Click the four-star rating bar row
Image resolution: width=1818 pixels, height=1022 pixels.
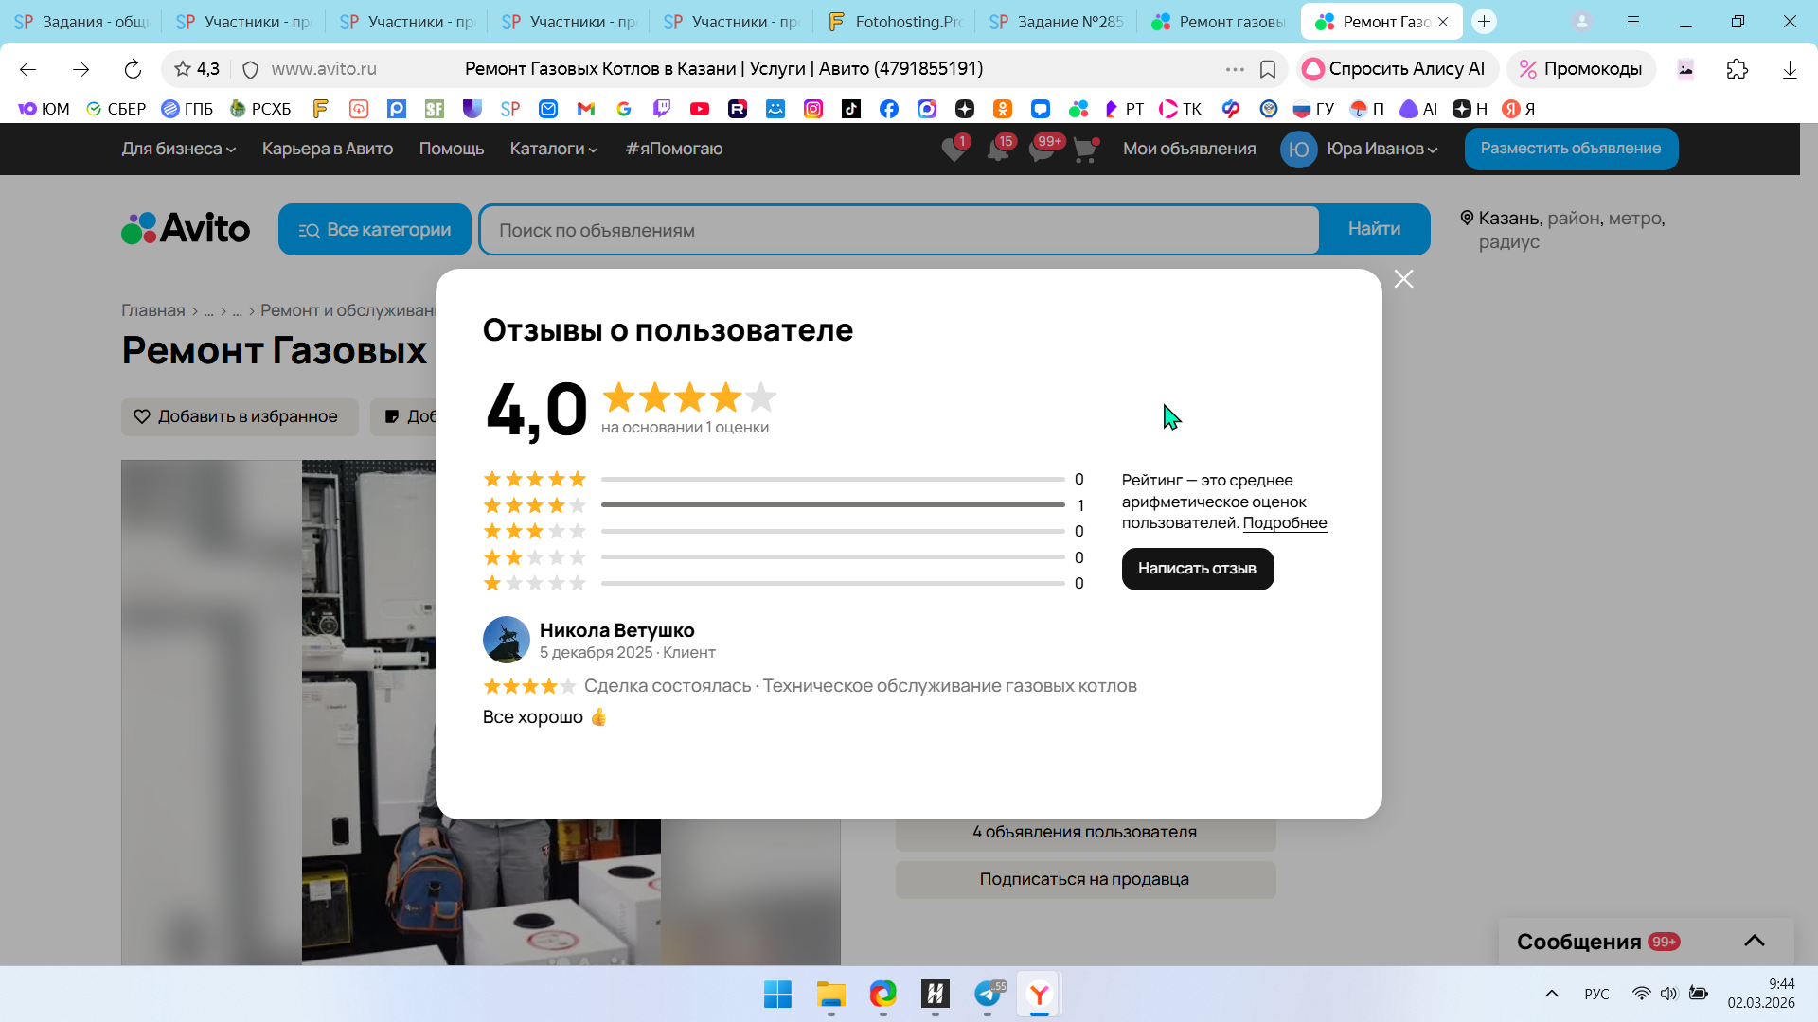[832, 505]
